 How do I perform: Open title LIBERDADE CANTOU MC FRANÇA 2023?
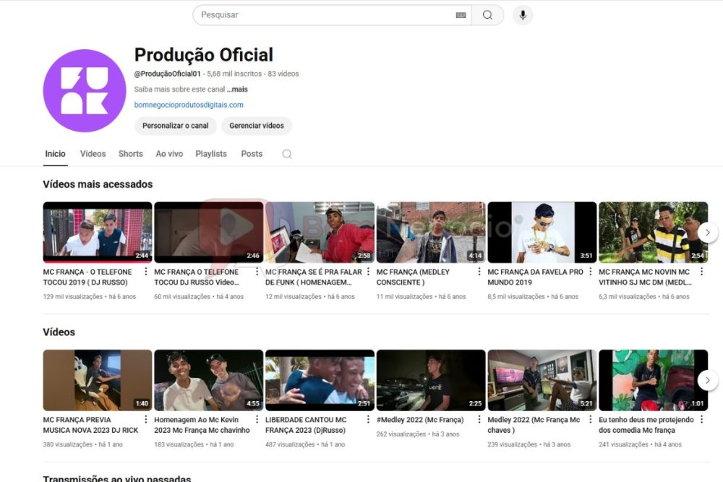pyautogui.click(x=306, y=425)
